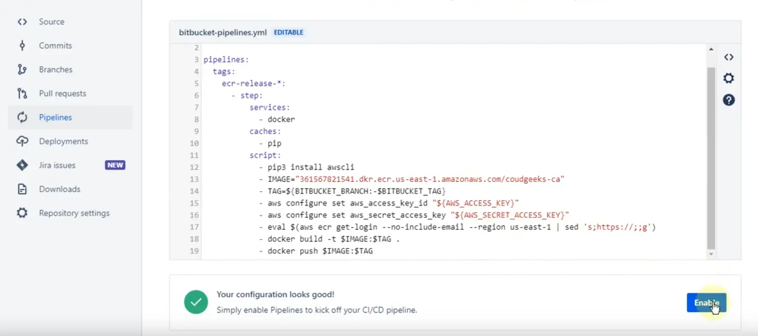Click the Enable pipelines button
The height and width of the screenshot is (336, 758).
[706, 302]
